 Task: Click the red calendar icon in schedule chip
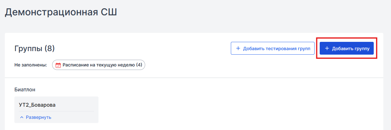[58, 65]
